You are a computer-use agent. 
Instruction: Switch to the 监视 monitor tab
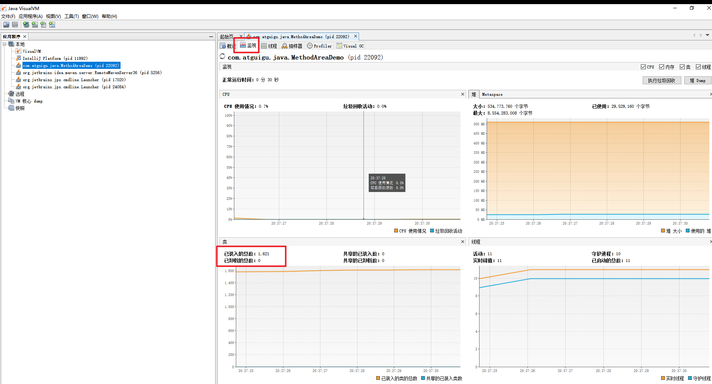tap(248, 46)
